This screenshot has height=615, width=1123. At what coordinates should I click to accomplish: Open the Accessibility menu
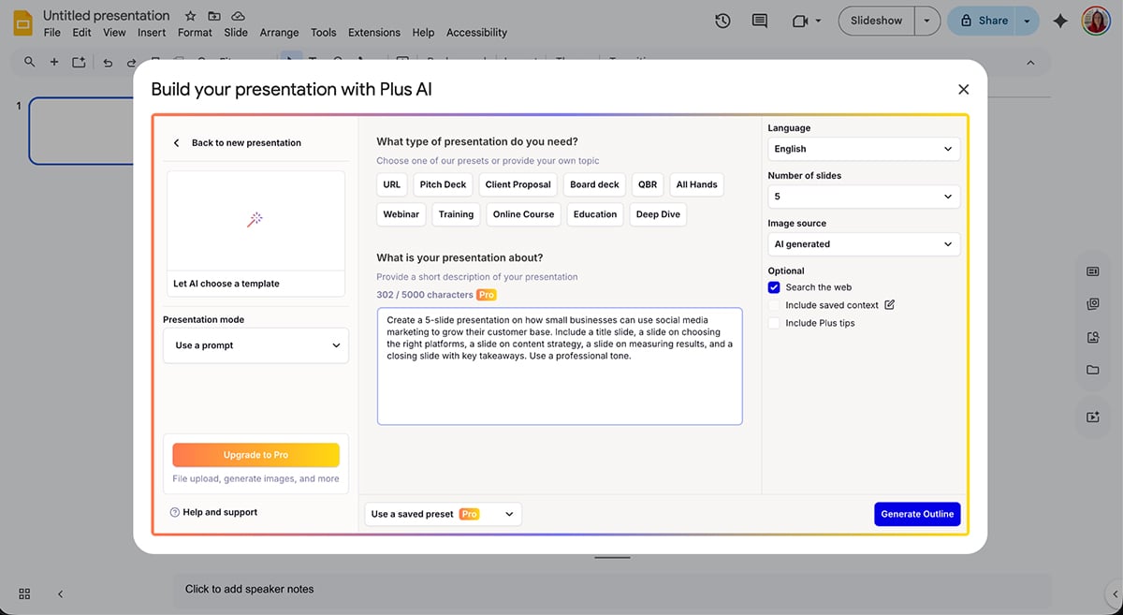(x=476, y=32)
